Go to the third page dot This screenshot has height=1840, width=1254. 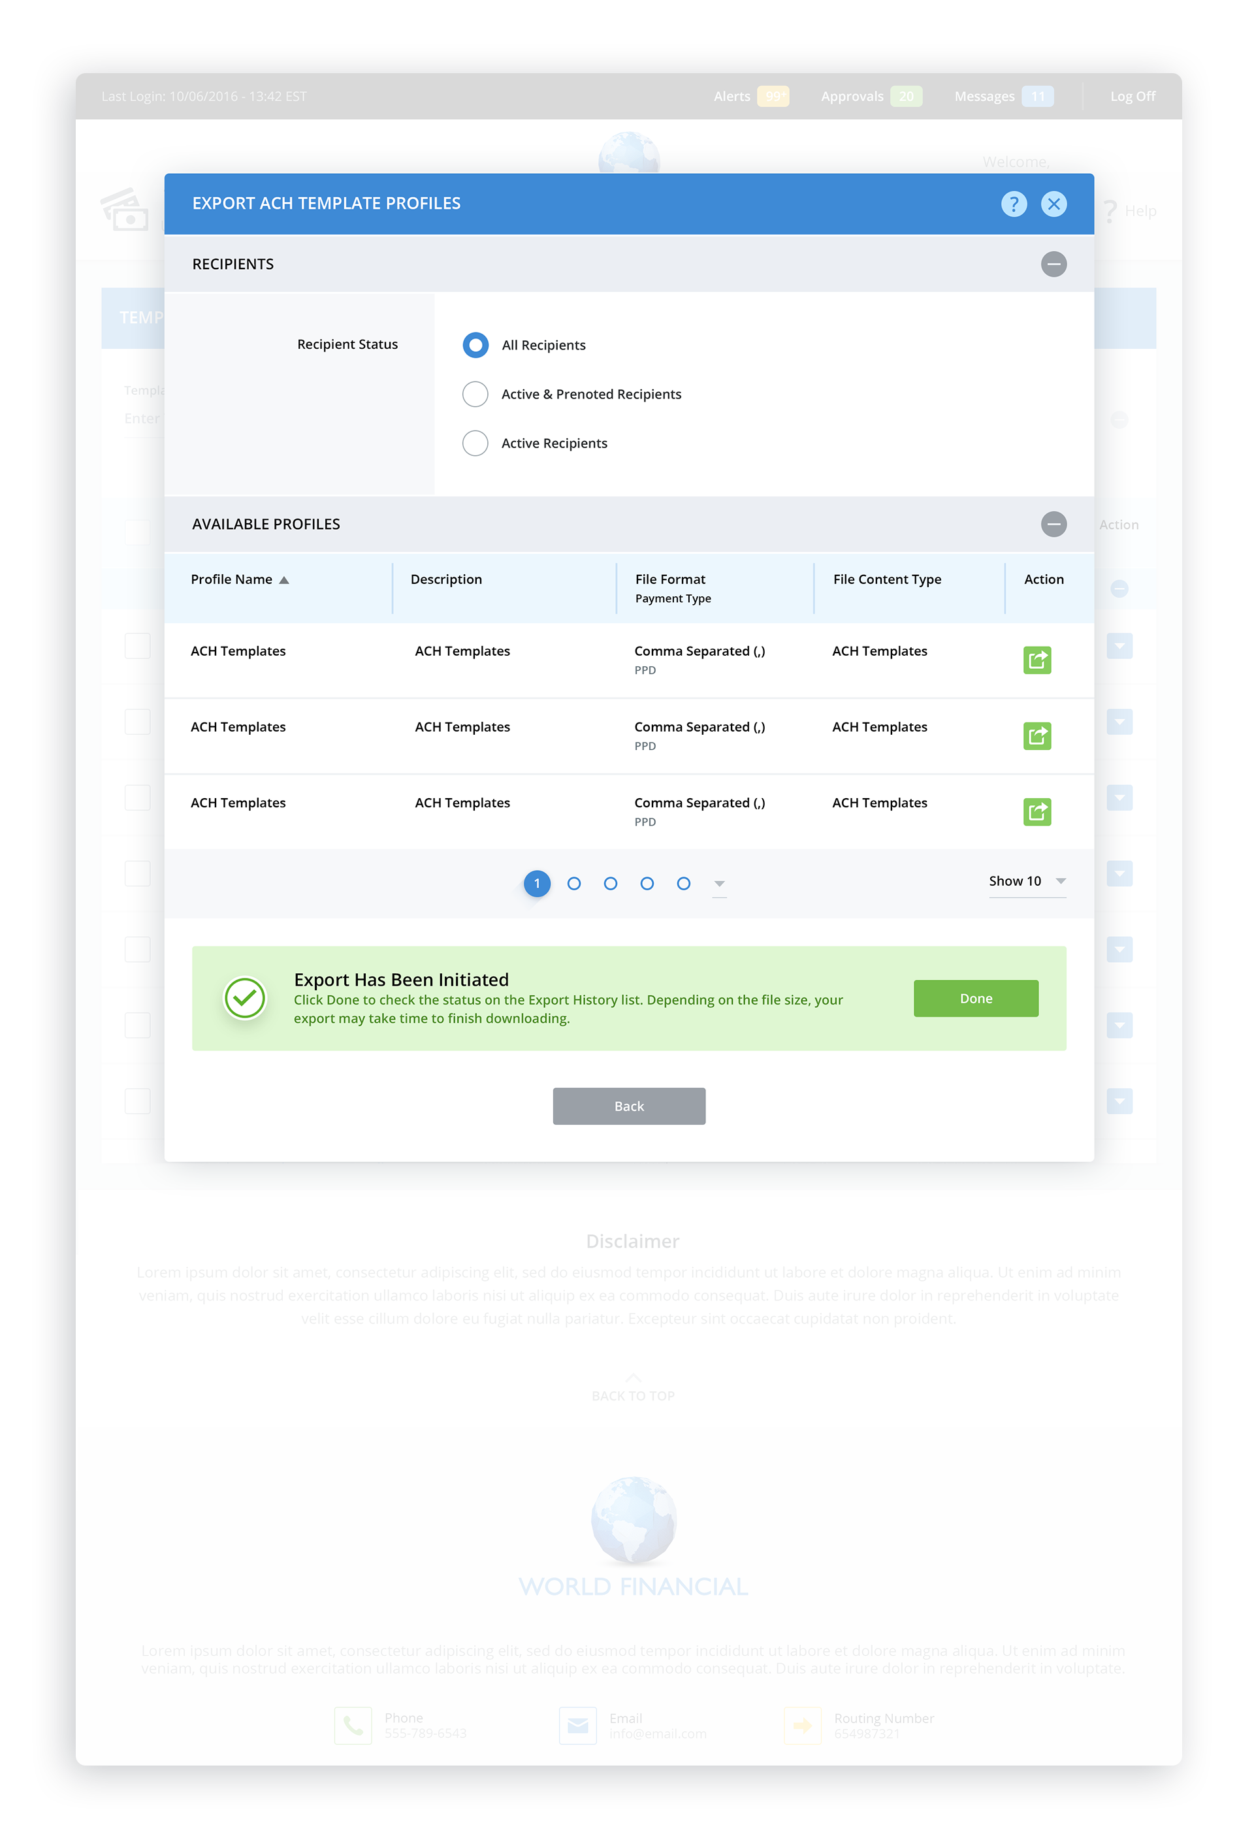611,883
